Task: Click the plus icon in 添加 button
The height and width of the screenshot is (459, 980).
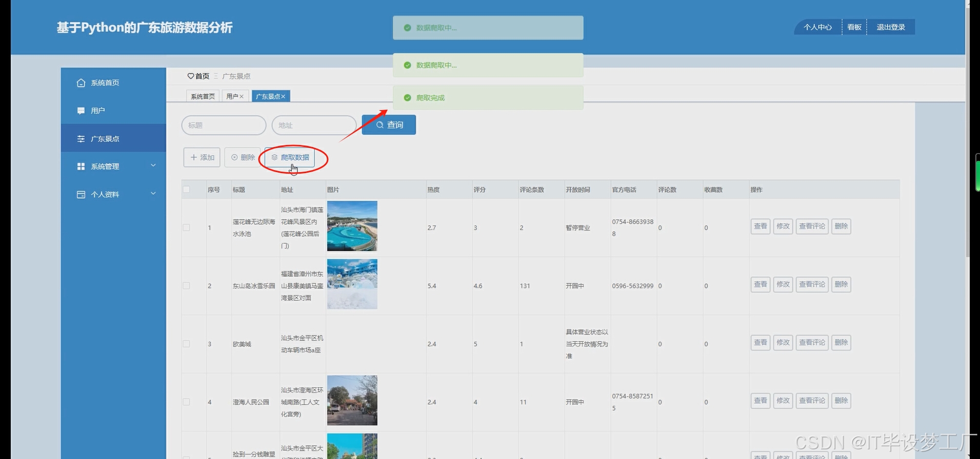Action: click(194, 157)
